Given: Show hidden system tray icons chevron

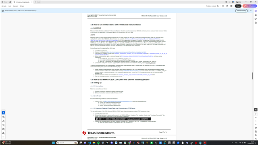Looking at the screenshot, I should coord(233,143).
